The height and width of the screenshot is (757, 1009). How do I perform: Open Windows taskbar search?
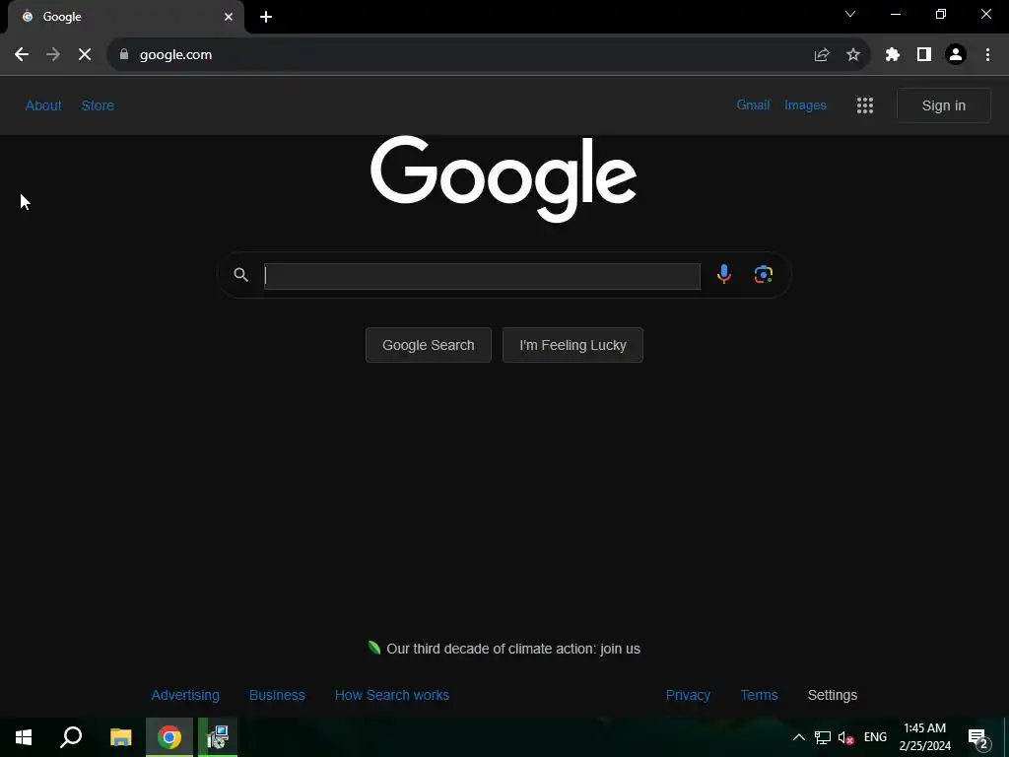pyautogui.click(x=71, y=737)
